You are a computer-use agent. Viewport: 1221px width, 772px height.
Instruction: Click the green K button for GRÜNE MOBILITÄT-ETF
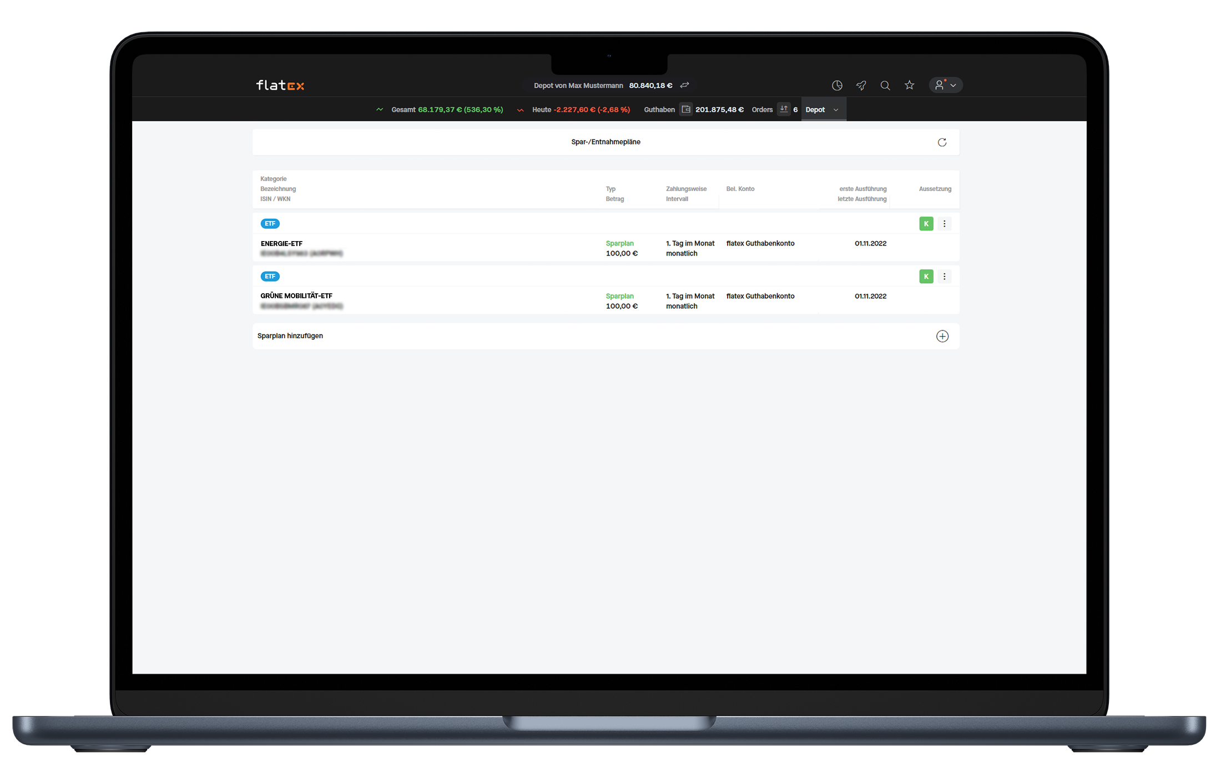point(926,276)
